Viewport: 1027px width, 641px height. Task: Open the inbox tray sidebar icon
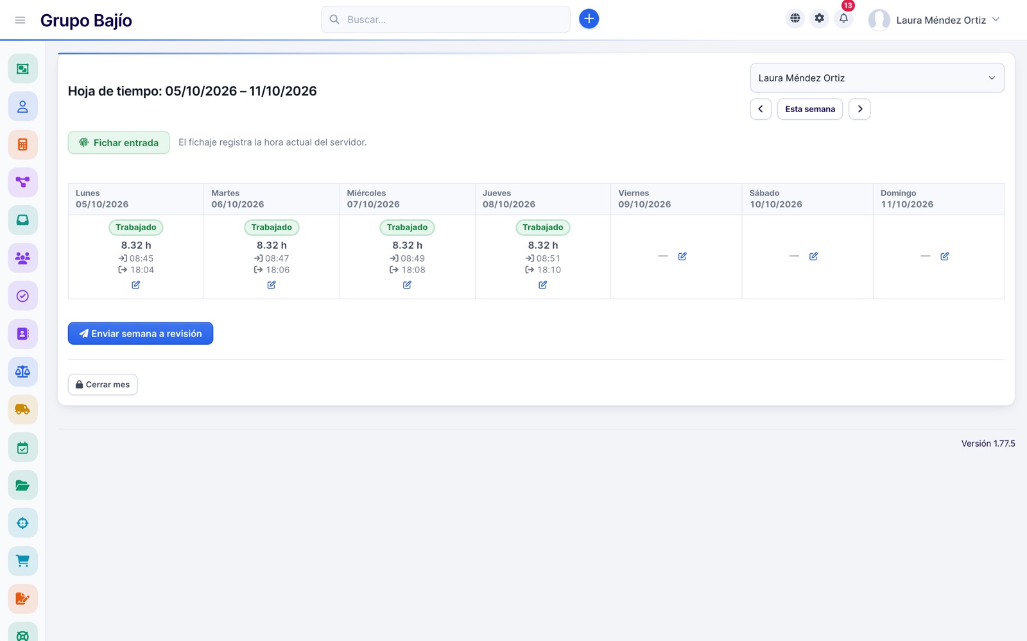point(22,220)
